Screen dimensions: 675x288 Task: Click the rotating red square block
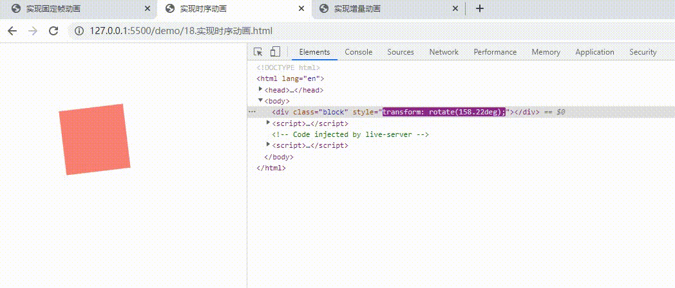[x=94, y=139]
